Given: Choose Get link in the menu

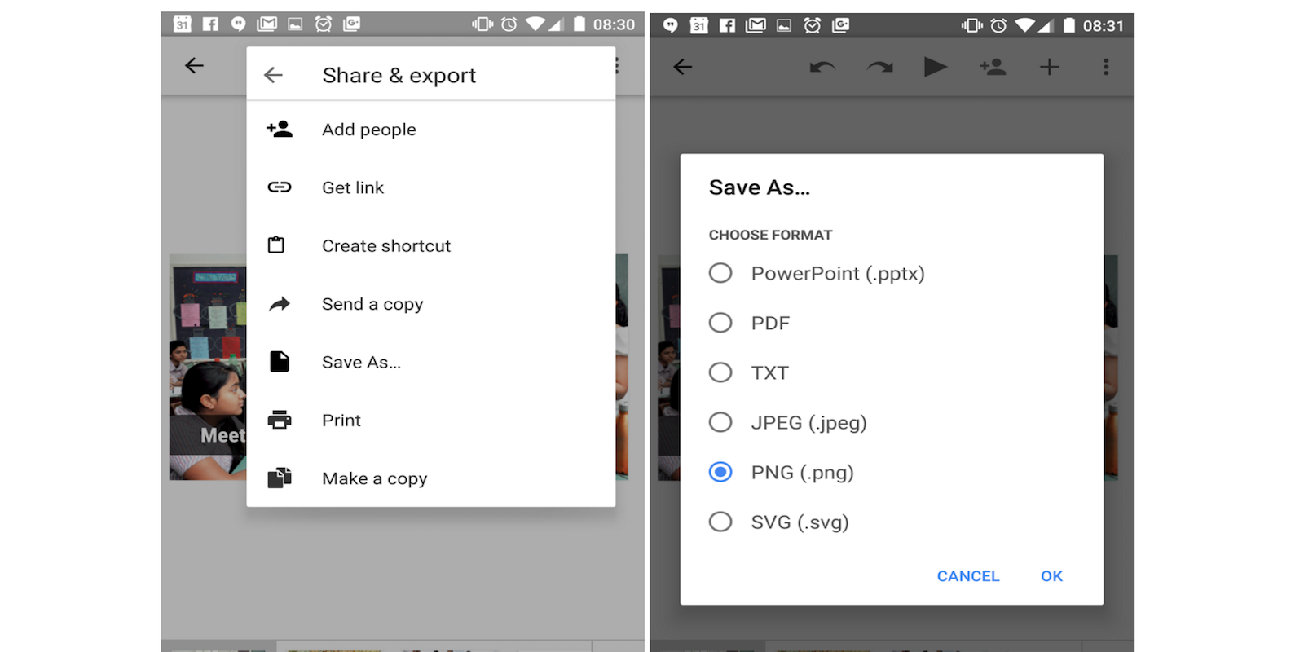Looking at the screenshot, I should coord(353,187).
